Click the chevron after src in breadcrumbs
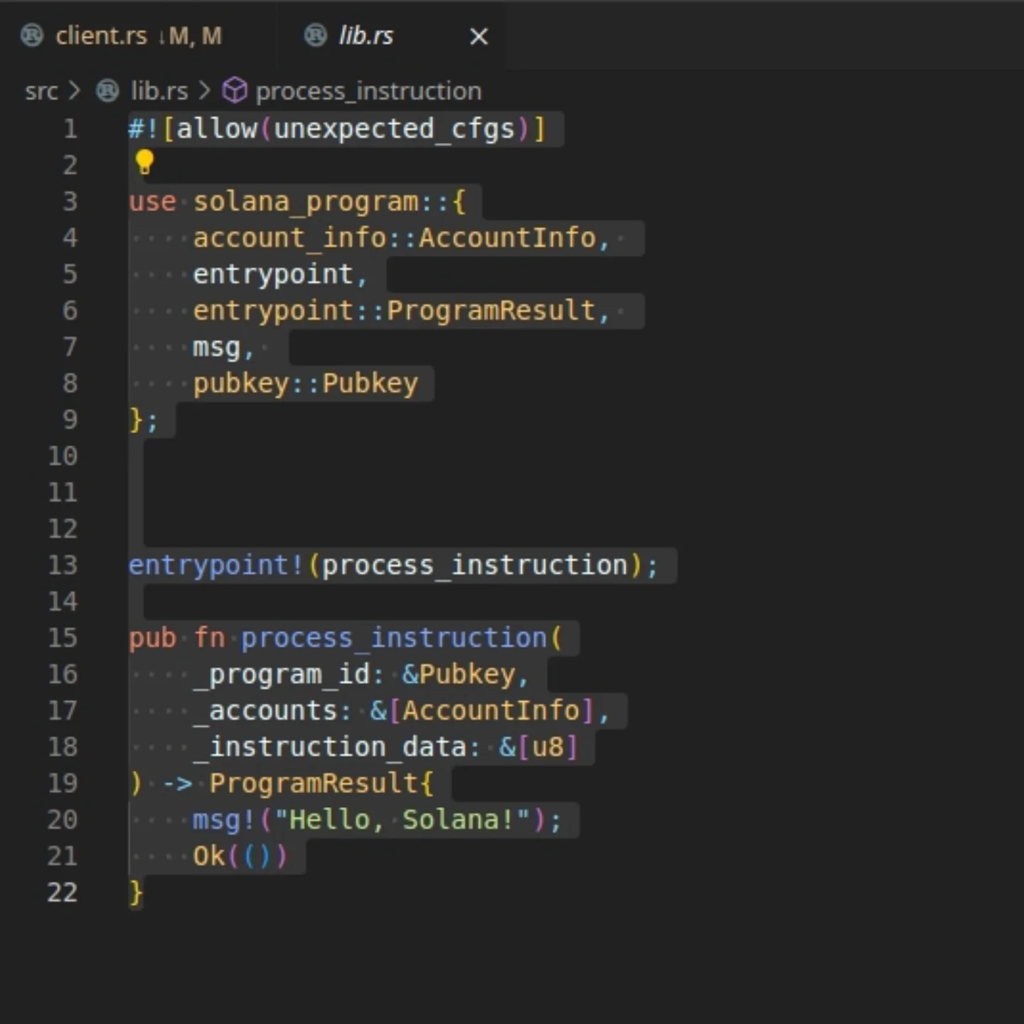Screen dimensions: 1024x1024 coord(74,91)
